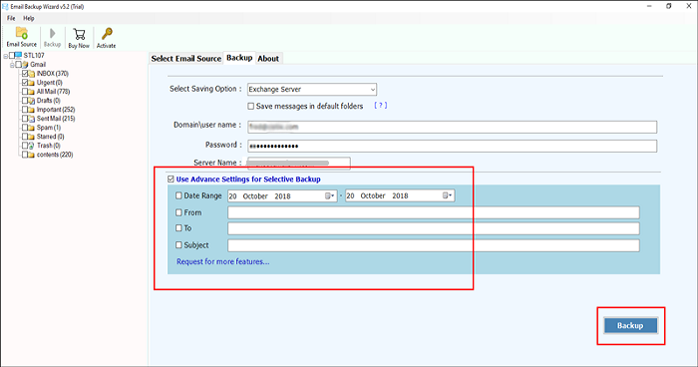Select the contents (220) folder label
The image size is (698, 367).
click(x=55, y=155)
